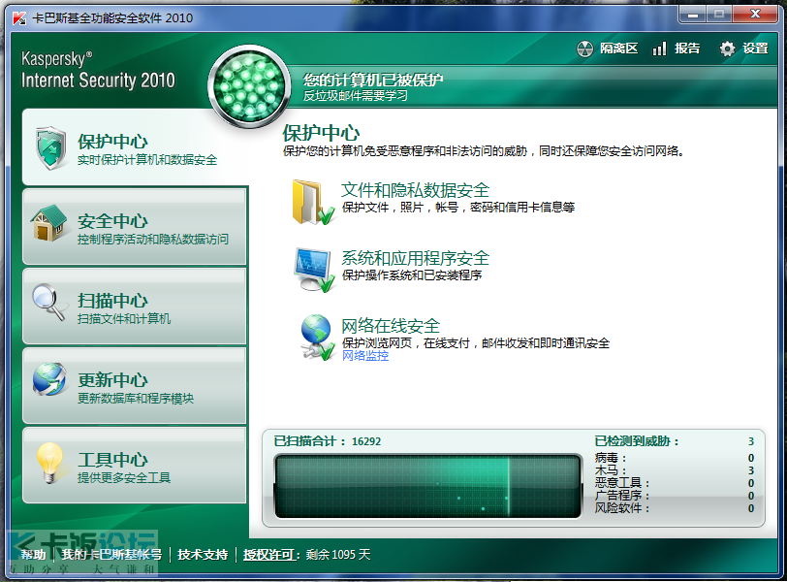Click the folder icon for 文件和隐私数据安全

tap(313, 203)
